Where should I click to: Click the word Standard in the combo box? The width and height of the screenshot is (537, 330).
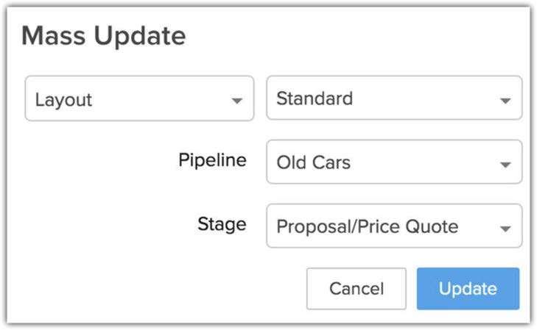pos(315,98)
